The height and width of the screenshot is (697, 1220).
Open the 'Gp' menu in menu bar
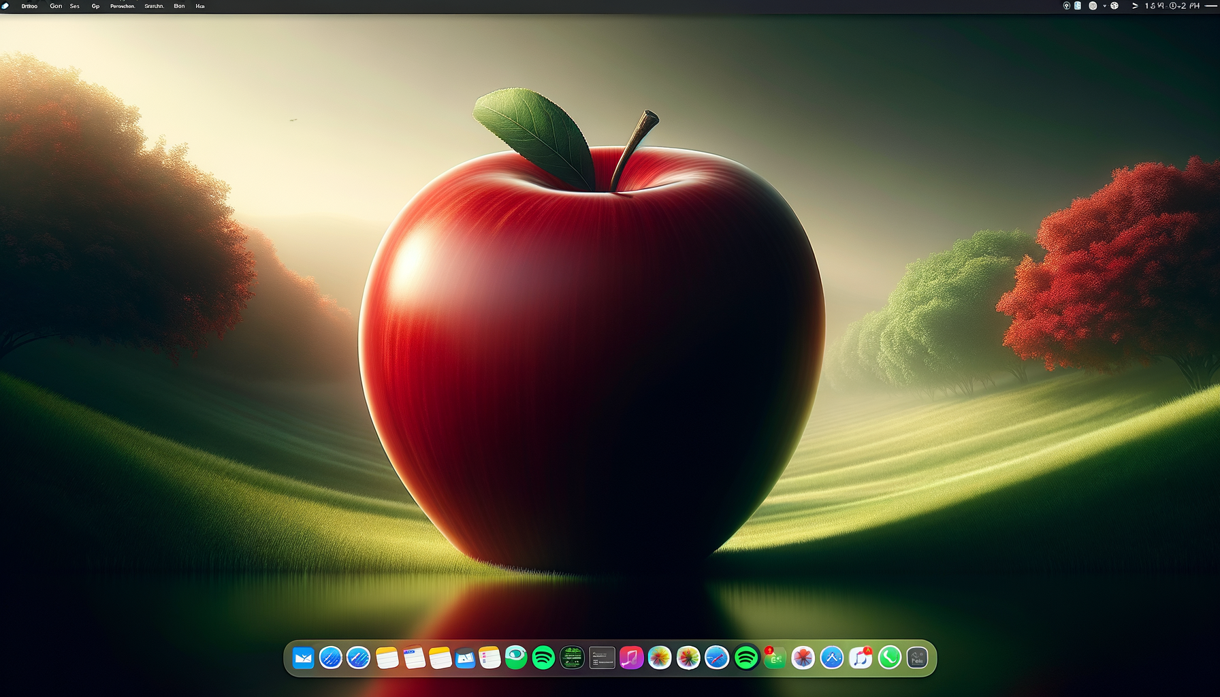tap(95, 6)
